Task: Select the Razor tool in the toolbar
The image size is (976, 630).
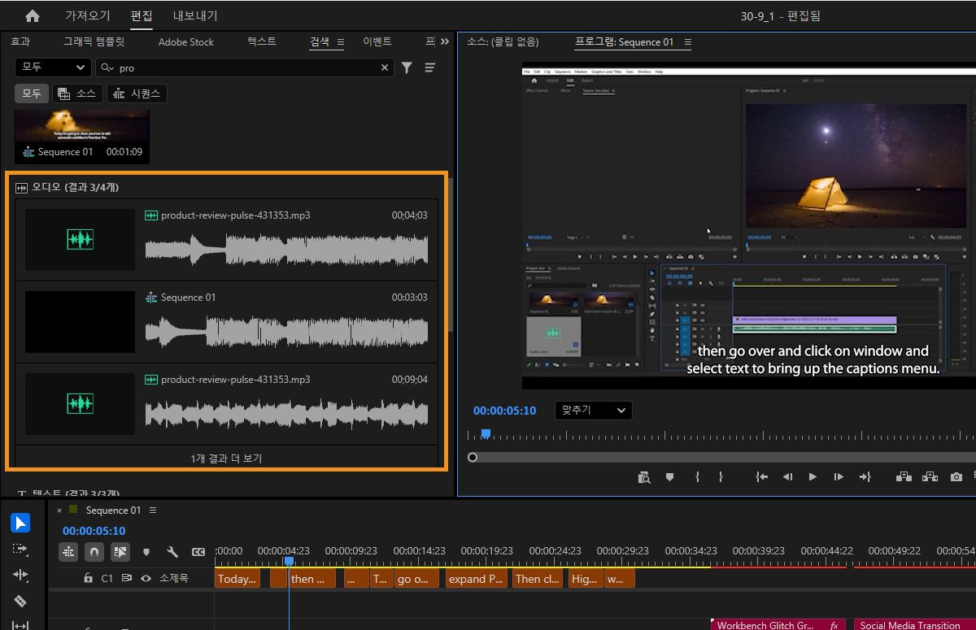Action: click(20, 602)
